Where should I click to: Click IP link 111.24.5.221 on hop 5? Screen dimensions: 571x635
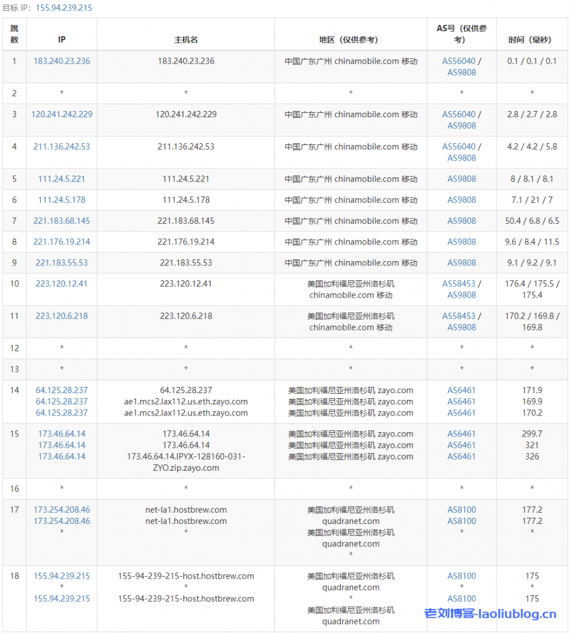(61, 179)
